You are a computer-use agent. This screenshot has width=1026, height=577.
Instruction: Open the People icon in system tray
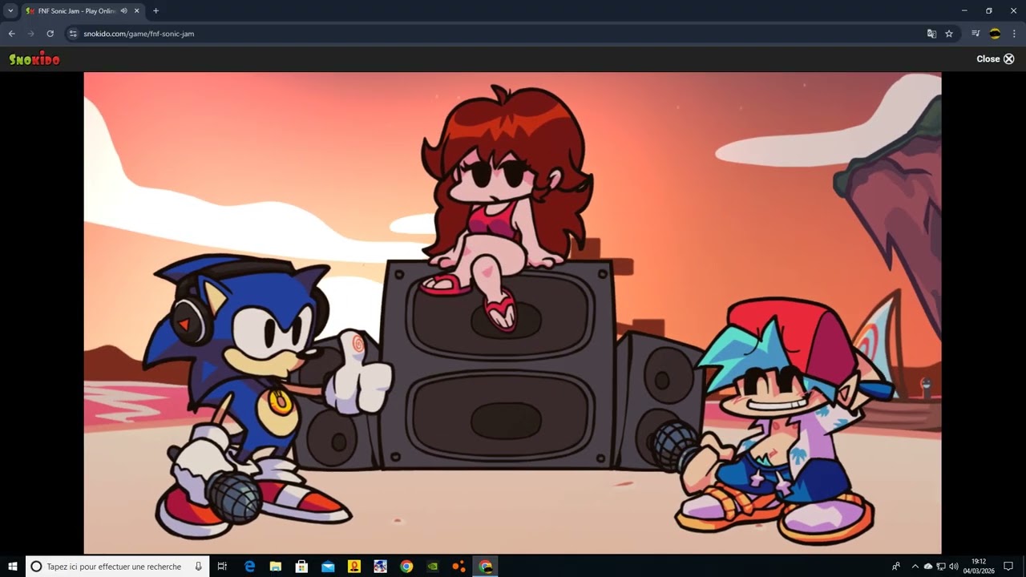(x=896, y=567)
